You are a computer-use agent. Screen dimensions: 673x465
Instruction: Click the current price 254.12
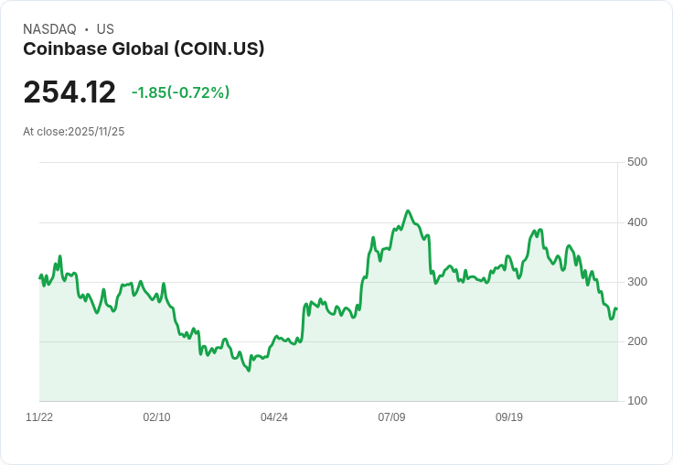click(x=69, y=92)
